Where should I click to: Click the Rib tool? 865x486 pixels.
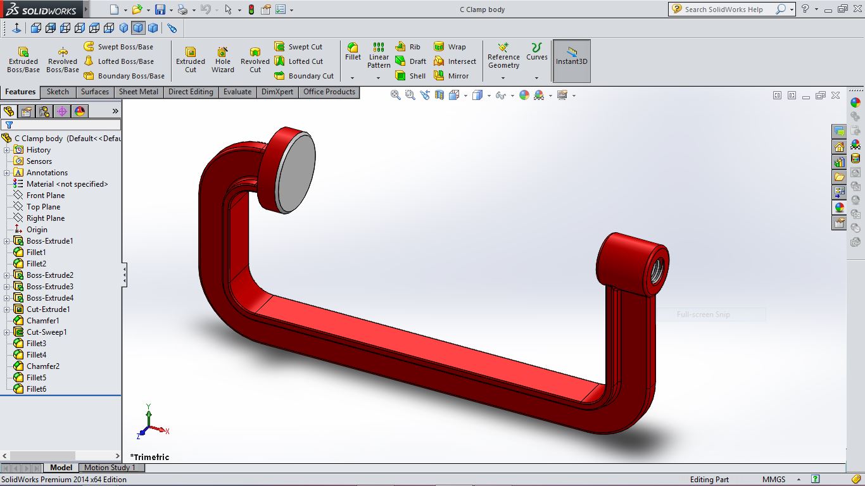point(408,47)
